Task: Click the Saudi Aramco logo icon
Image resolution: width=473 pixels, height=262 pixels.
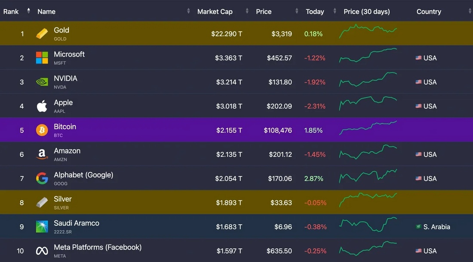Action: 42,226
